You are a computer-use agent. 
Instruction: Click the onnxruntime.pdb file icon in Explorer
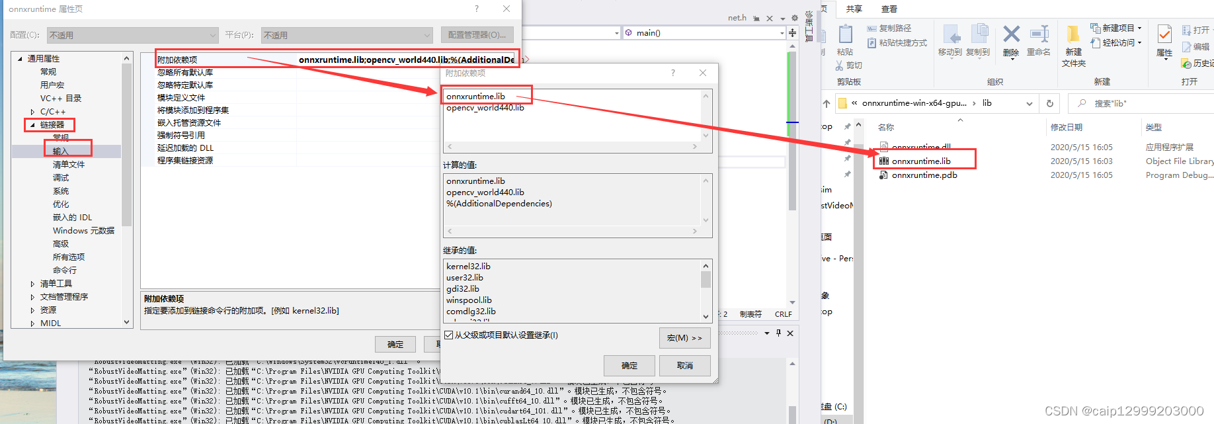pyautogui.click(x=883, y=175)
